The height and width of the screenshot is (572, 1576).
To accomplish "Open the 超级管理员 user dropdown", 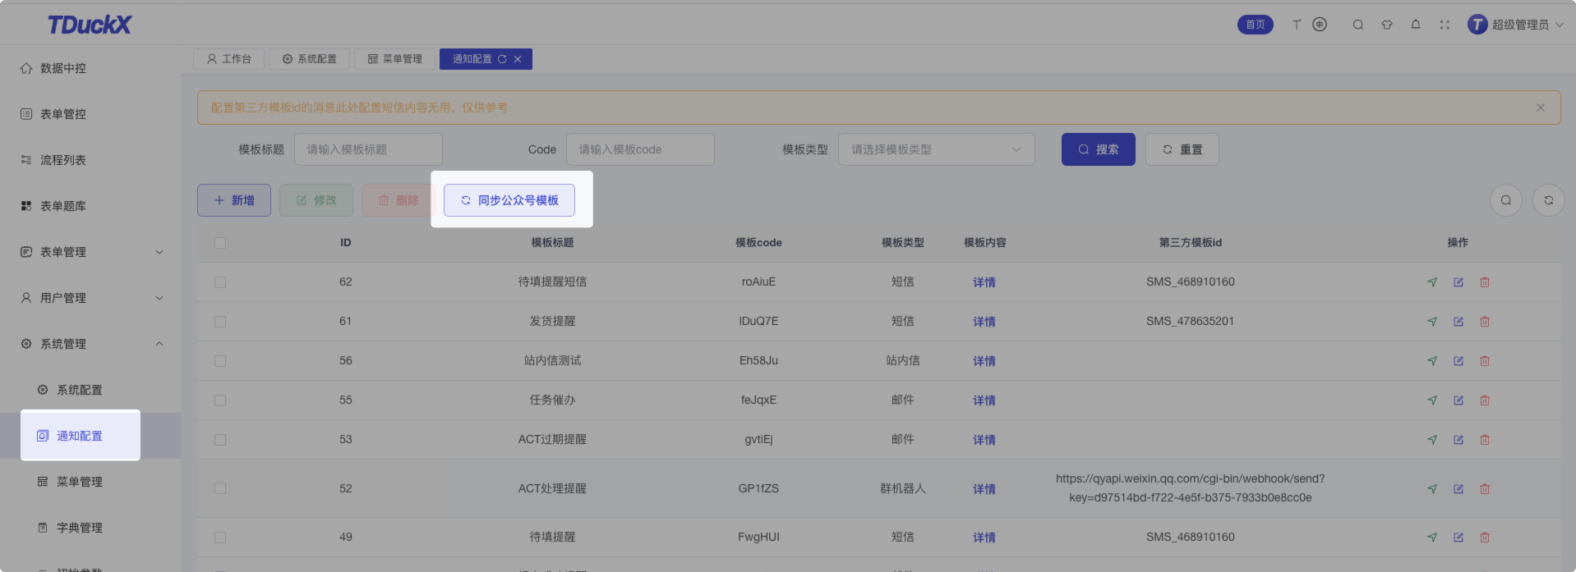I will coord(1516,25).
